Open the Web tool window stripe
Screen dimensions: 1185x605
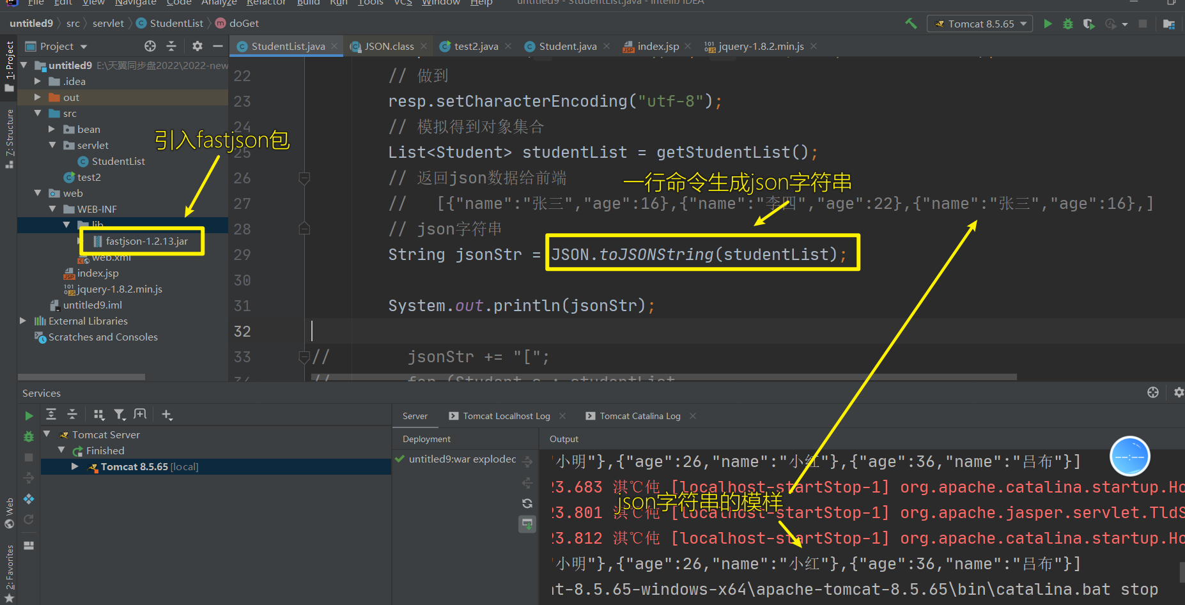(x=9, y=513)
